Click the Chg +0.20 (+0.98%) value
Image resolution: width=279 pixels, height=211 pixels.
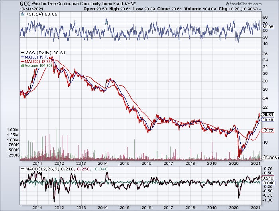click(238, 9)
